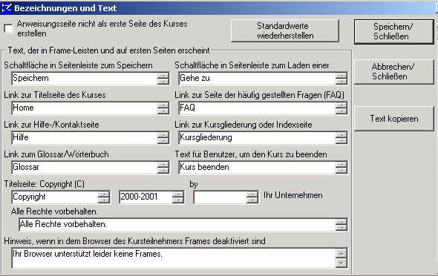Click down arrow of the FAQ field

(x=341, y=111)
